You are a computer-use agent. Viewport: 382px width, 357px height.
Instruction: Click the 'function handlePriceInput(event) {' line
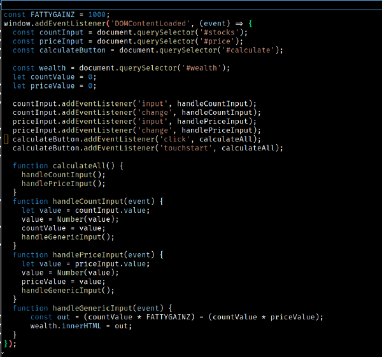[88, 255]
